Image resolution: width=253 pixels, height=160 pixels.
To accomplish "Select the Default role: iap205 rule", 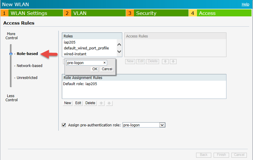I will point(144,84).
